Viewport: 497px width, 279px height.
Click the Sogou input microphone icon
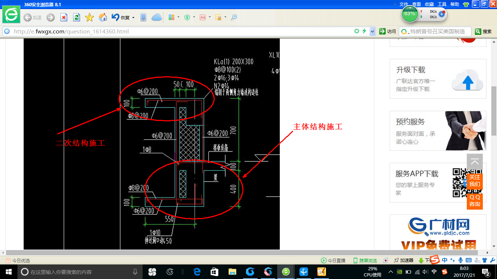point(460,260)
